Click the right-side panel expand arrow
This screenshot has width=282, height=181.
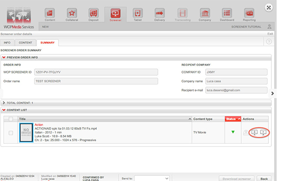click(x=272, y=93)
